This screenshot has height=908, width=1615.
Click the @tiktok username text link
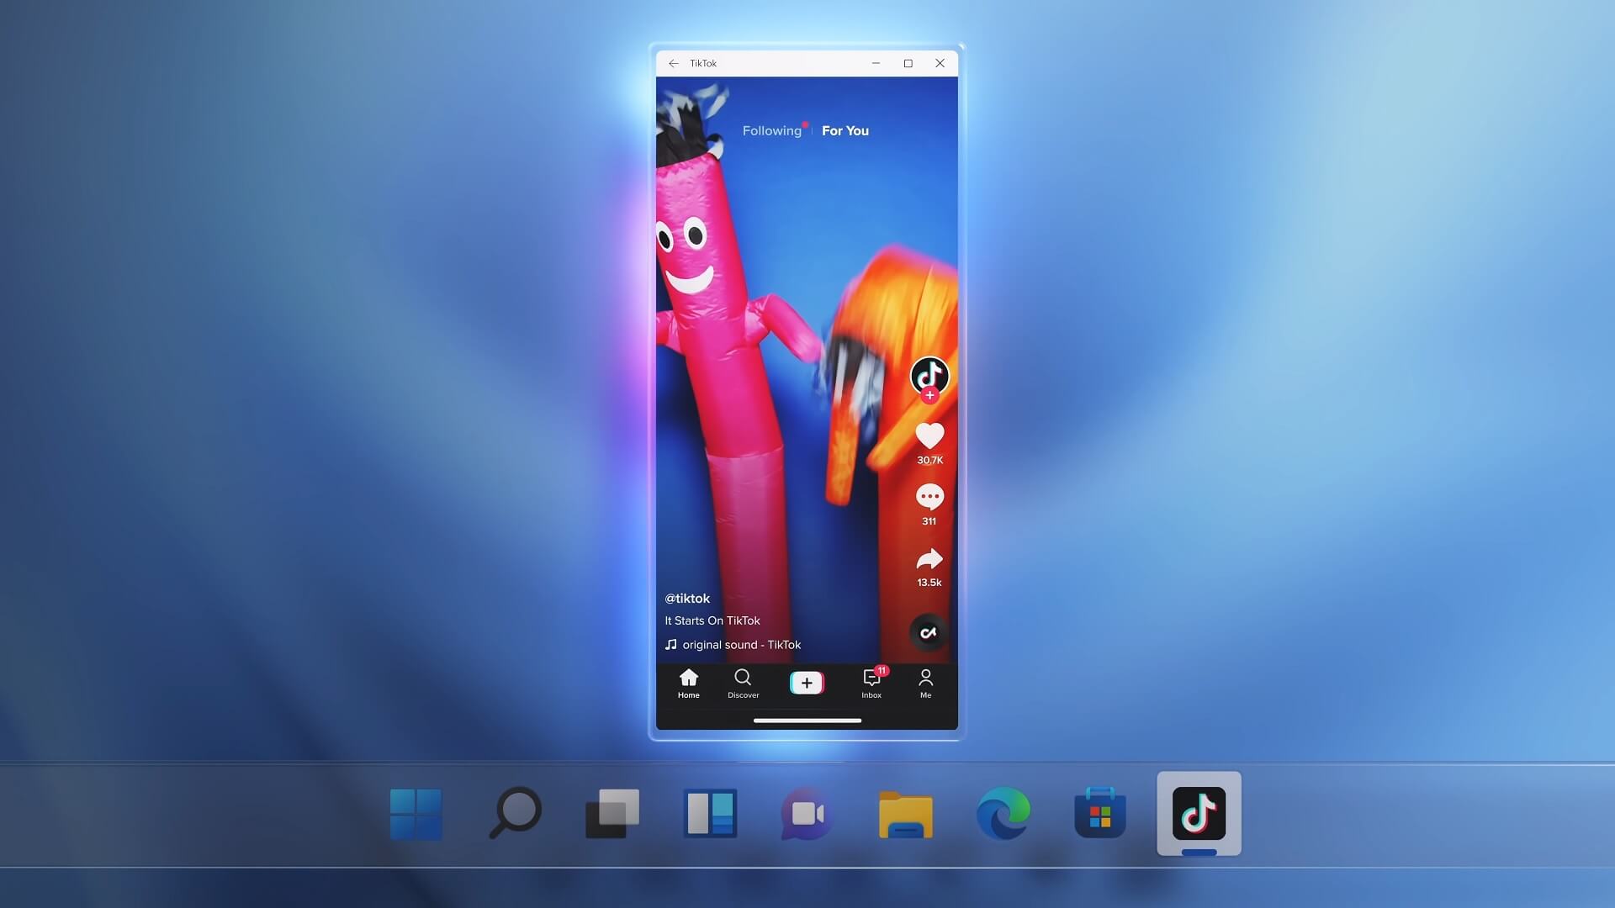[686, 598]
